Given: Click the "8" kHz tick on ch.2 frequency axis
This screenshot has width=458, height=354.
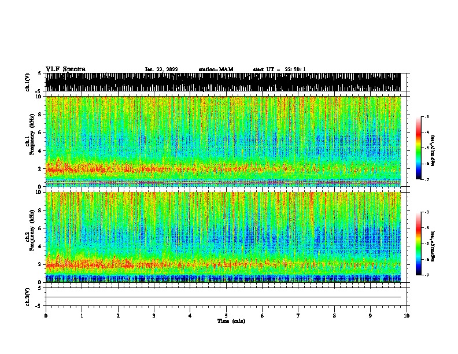Looking at the screenshot, I should pos(40,211).
